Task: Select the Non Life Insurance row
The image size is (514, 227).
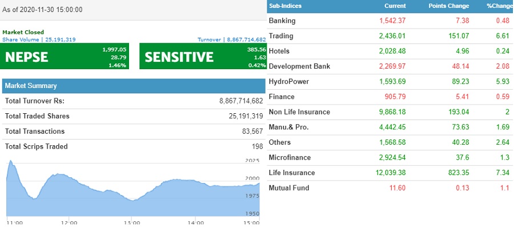Action: pos(389,112)
